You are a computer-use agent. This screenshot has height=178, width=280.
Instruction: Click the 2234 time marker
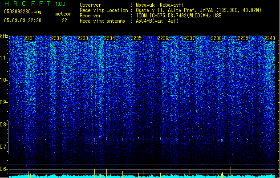pos(110,38)
